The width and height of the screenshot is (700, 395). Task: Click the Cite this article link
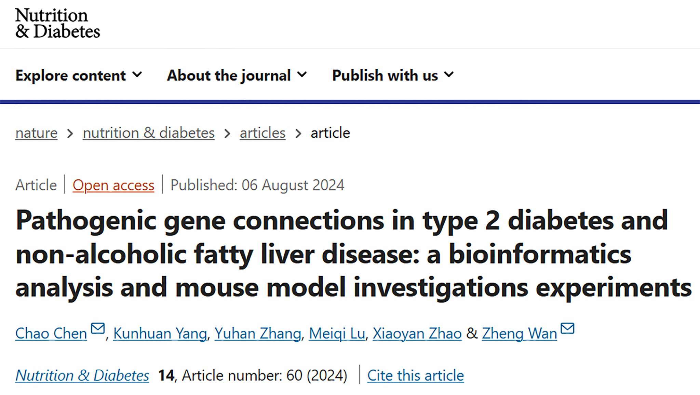pyautogui.click(x=416, y=376)
